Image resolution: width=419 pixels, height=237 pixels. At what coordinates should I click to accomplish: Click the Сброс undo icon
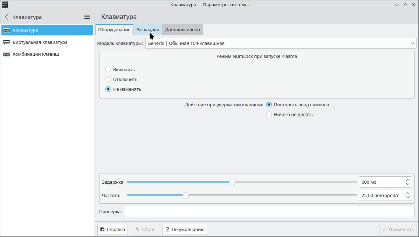click(138, 229)
